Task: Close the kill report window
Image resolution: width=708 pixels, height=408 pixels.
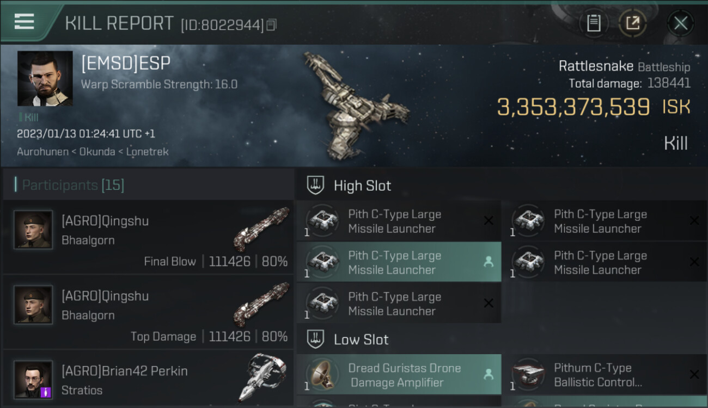Action: pyautogui.click(x=680, y=23)
